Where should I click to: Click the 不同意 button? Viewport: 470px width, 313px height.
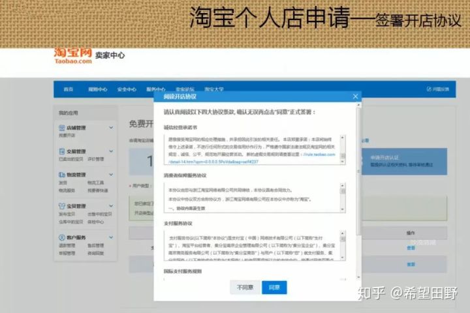pyautogui.click(x=245, y=287)
